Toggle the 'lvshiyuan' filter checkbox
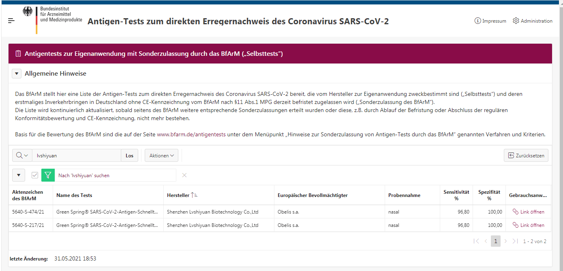The height and width of the screenshot is (271, 563). 35,175
